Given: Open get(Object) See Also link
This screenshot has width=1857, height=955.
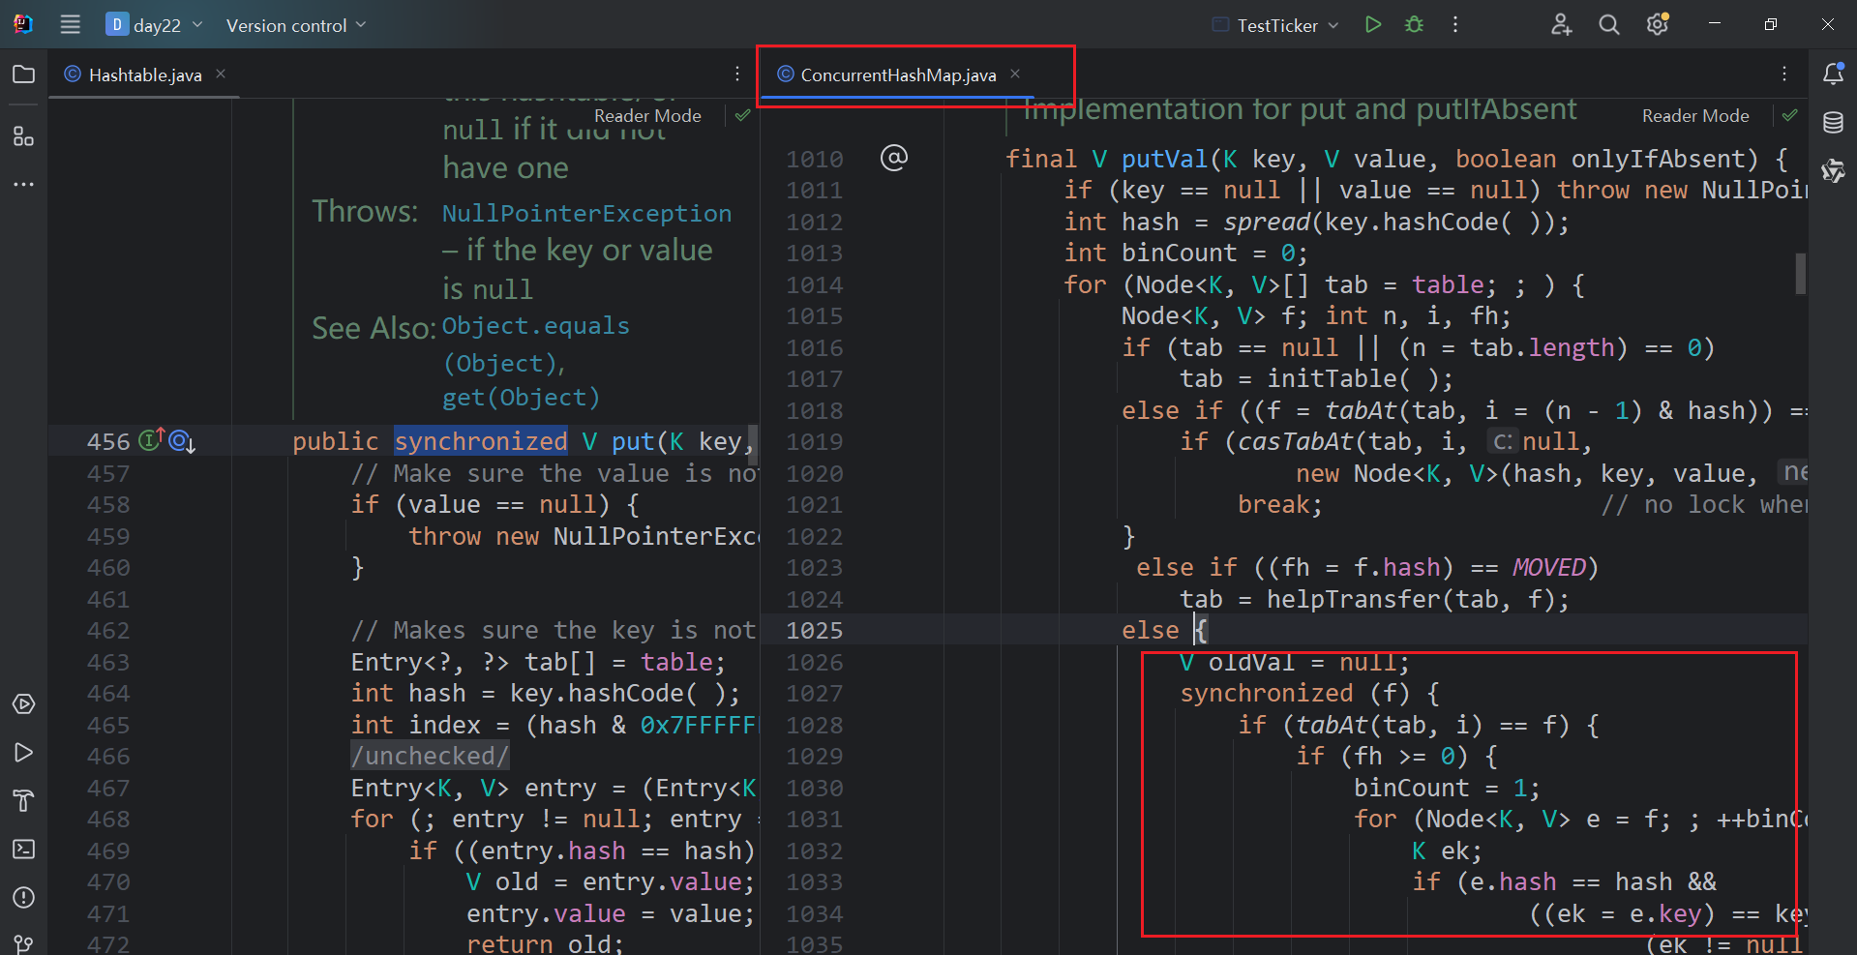Looking at the screenshot, I should click(x=521, y=398).
